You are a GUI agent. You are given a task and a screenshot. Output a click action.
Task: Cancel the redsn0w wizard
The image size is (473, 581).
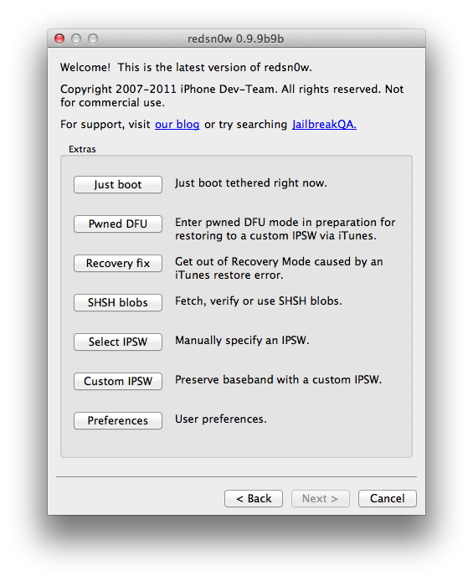(388, 498)
